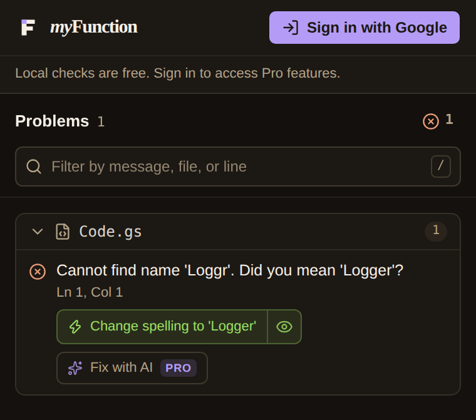476x420 pixels.
Task: Jump to Ln 1, Col 1 location
Action: click(90, 292)
